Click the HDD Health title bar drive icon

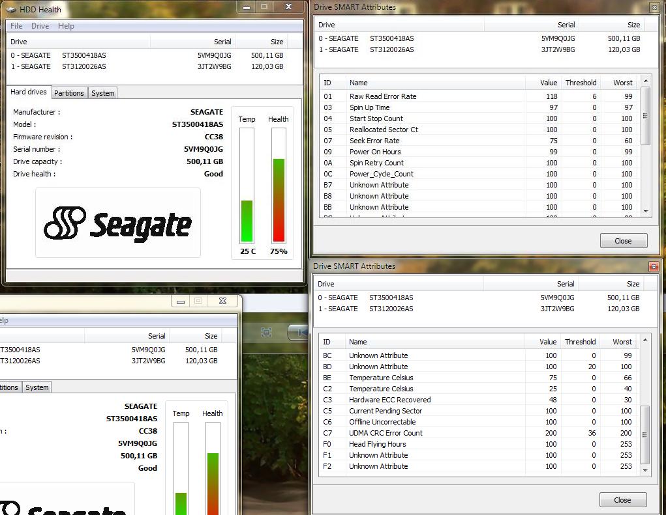(12, 9)
